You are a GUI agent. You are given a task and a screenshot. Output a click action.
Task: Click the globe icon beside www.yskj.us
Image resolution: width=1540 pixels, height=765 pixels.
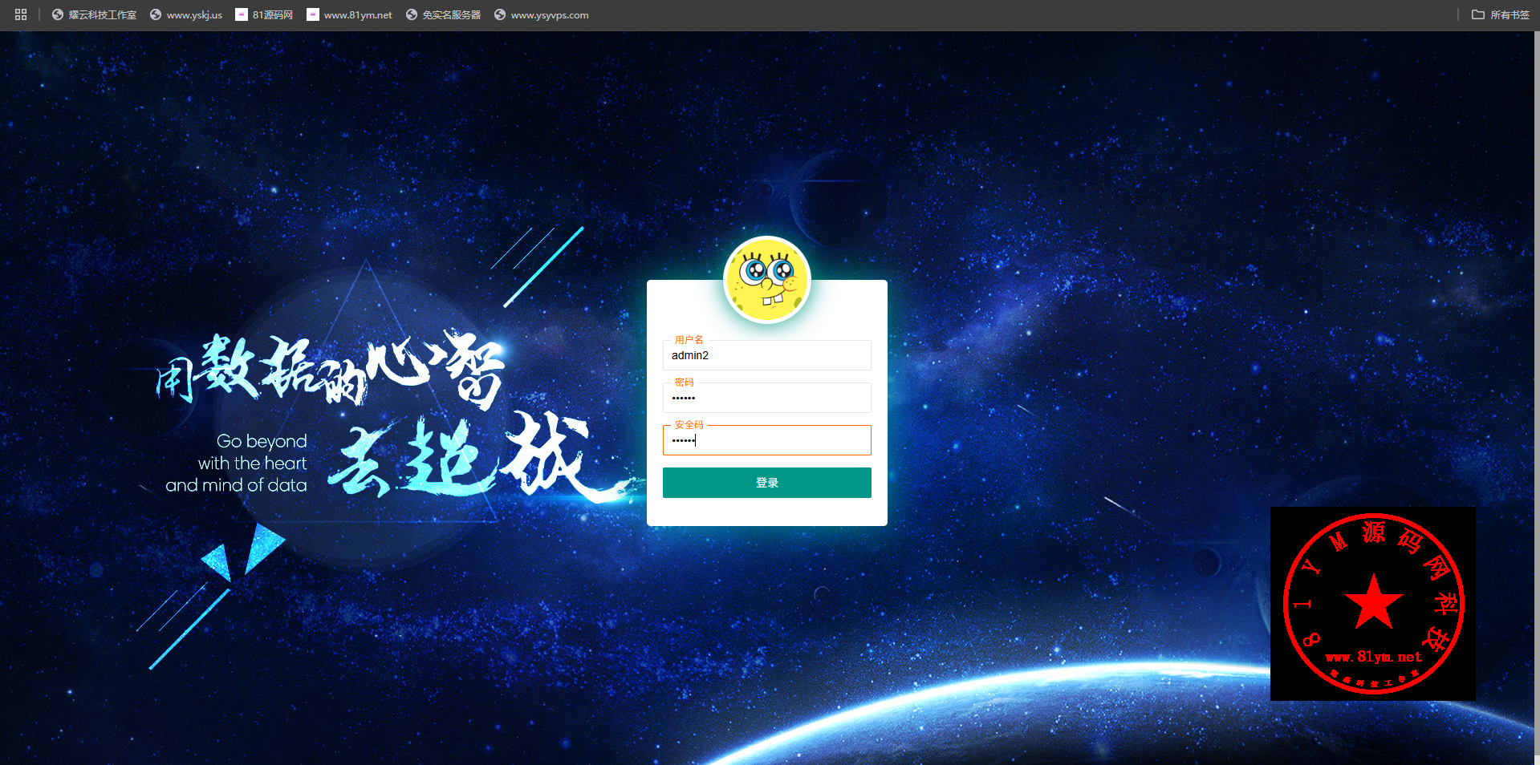(156, 14)
